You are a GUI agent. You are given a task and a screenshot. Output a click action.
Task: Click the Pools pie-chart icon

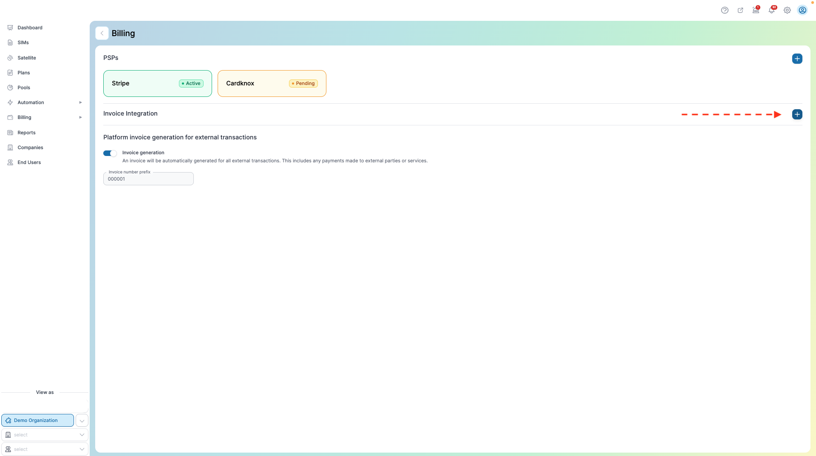10,88
